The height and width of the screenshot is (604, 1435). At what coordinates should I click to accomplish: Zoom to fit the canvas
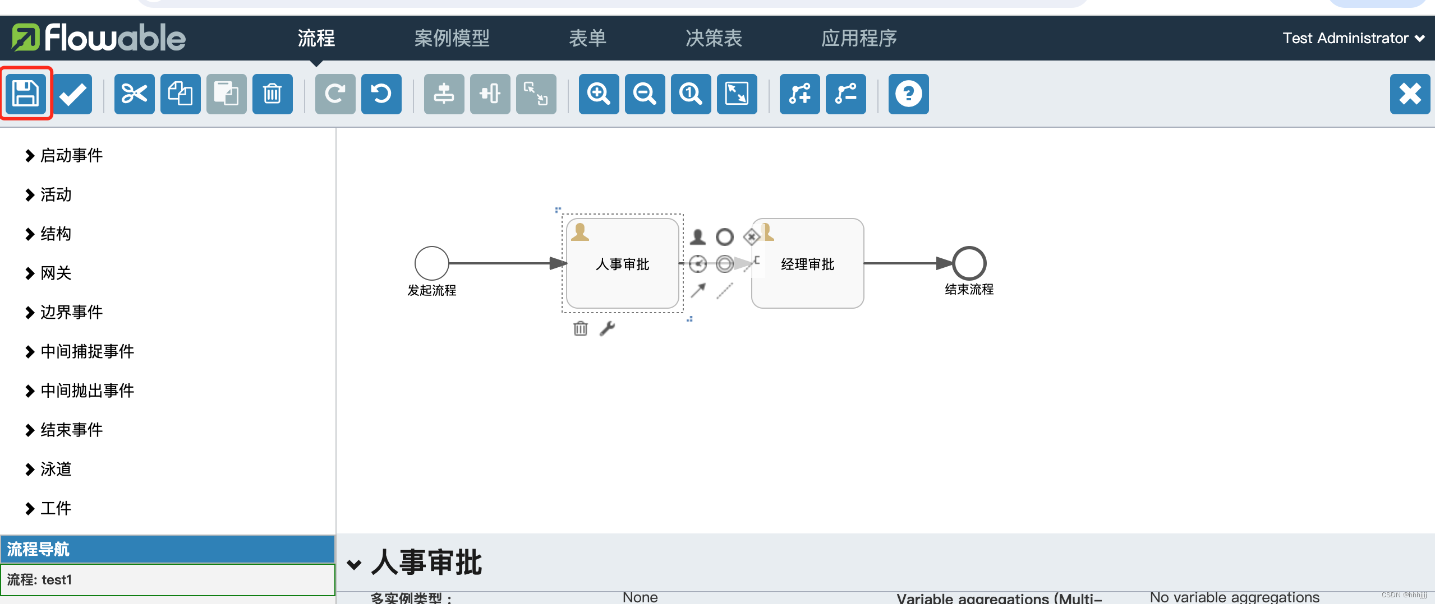[x=737, y=94]
